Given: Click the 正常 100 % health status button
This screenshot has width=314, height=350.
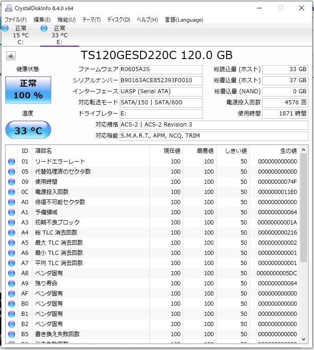Looking at the screenshot, I should click(x=28, y=90).
